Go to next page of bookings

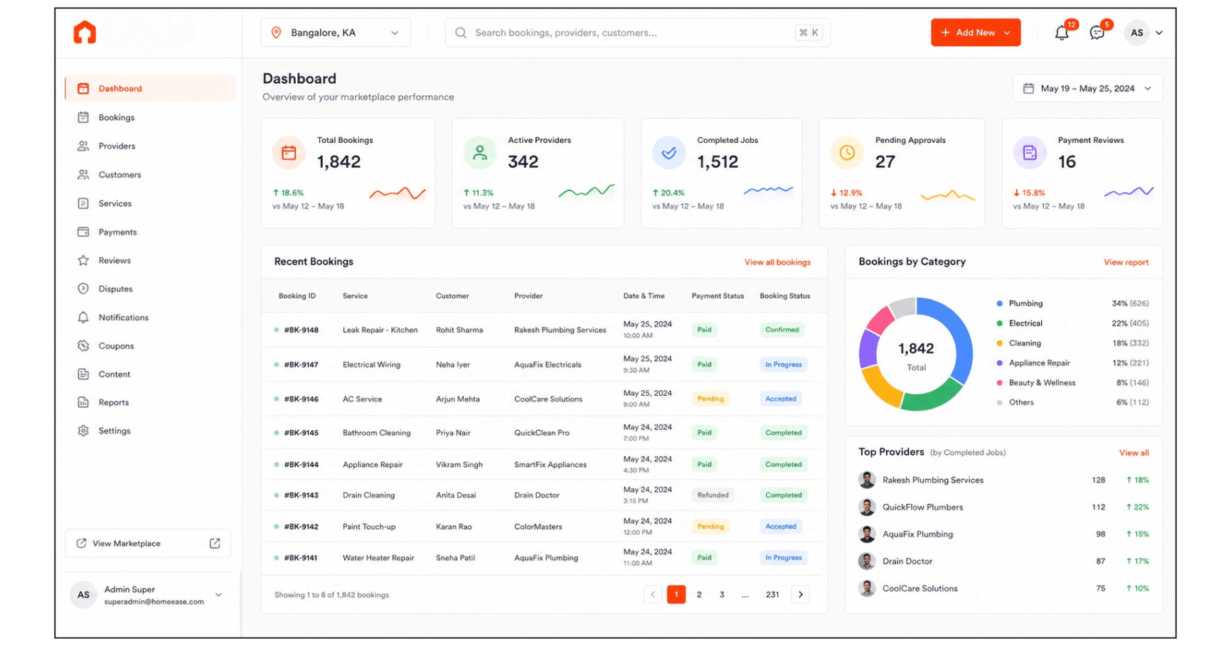(800, 595)
